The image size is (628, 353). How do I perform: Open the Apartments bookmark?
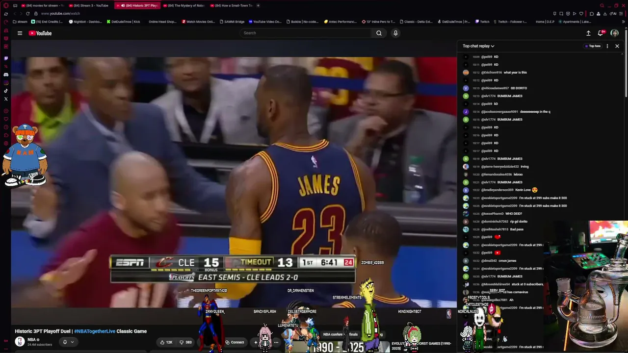(x=575, y=22)
